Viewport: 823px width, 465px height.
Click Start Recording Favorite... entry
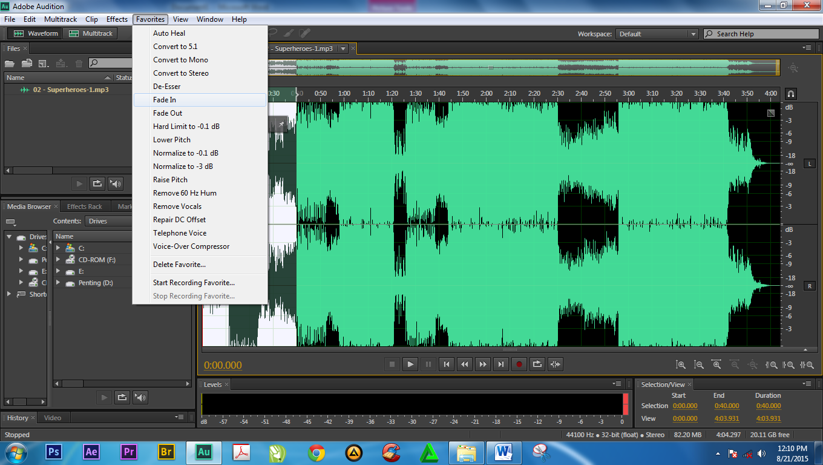tap(200, 283)
